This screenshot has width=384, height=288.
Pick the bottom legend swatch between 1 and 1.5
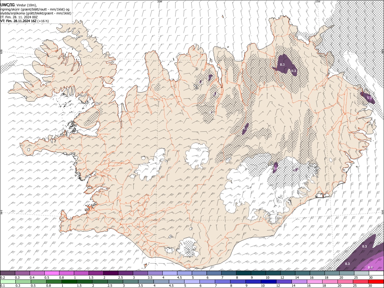[69, 282]
